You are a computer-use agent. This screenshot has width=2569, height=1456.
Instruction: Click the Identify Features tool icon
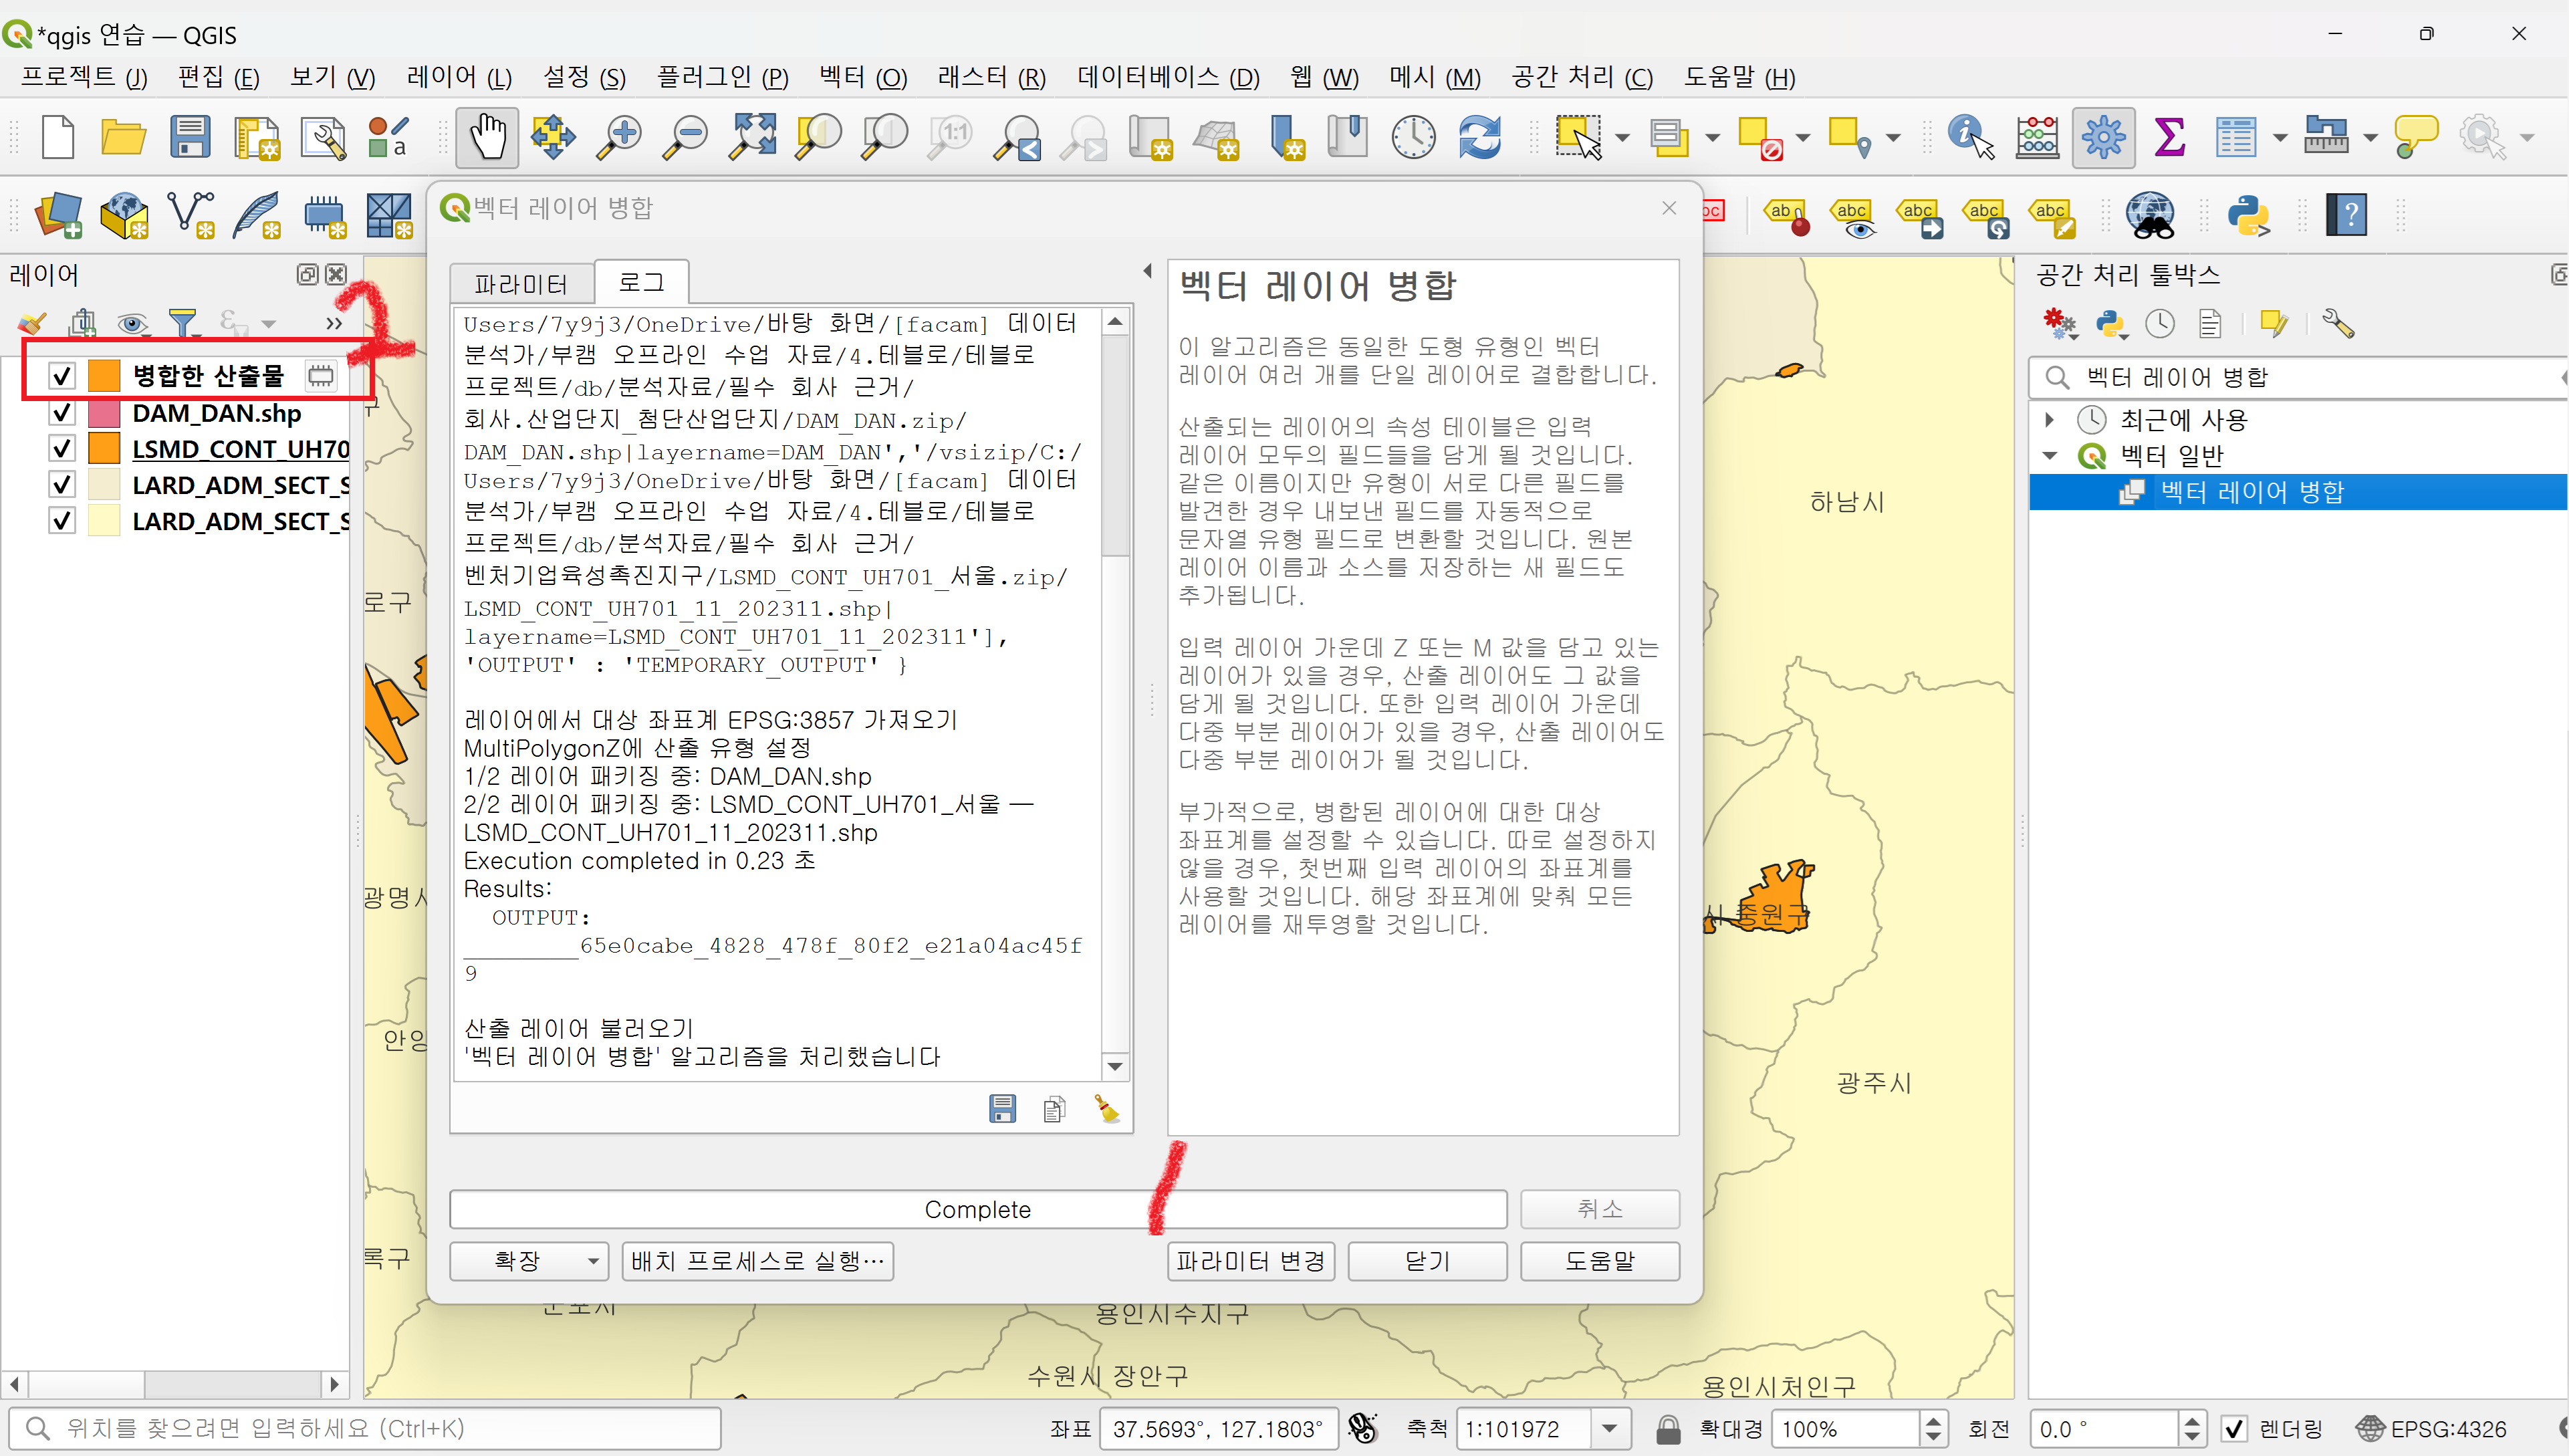(x=1969, y=136)
